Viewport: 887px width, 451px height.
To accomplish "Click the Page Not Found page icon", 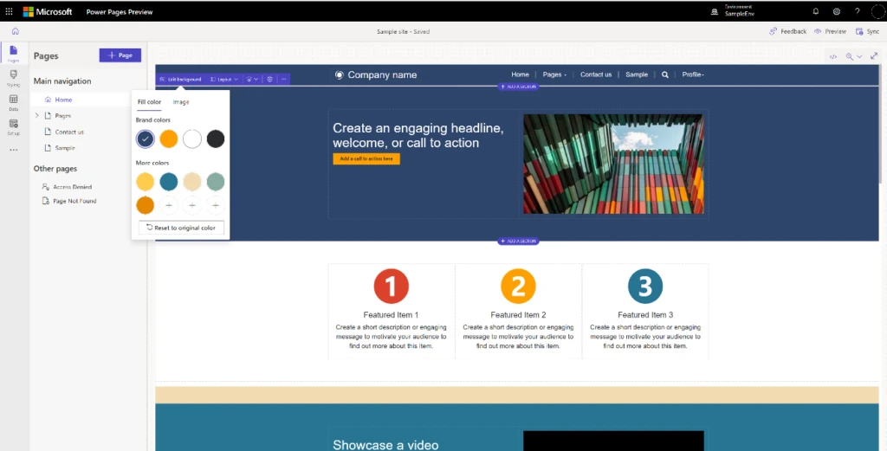I will pos(46,201).
